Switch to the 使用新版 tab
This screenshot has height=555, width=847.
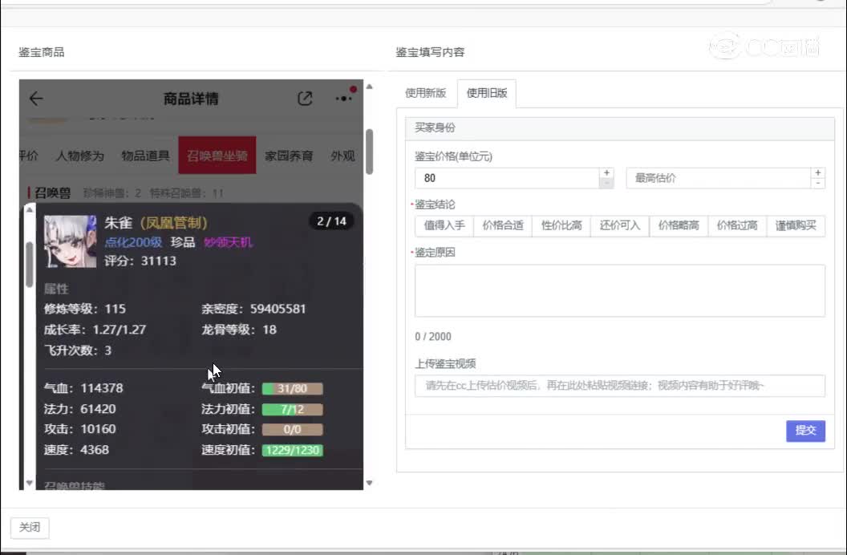click(x=426, y=93)
